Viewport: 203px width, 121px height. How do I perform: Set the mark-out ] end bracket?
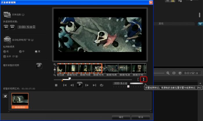[143, 79]
